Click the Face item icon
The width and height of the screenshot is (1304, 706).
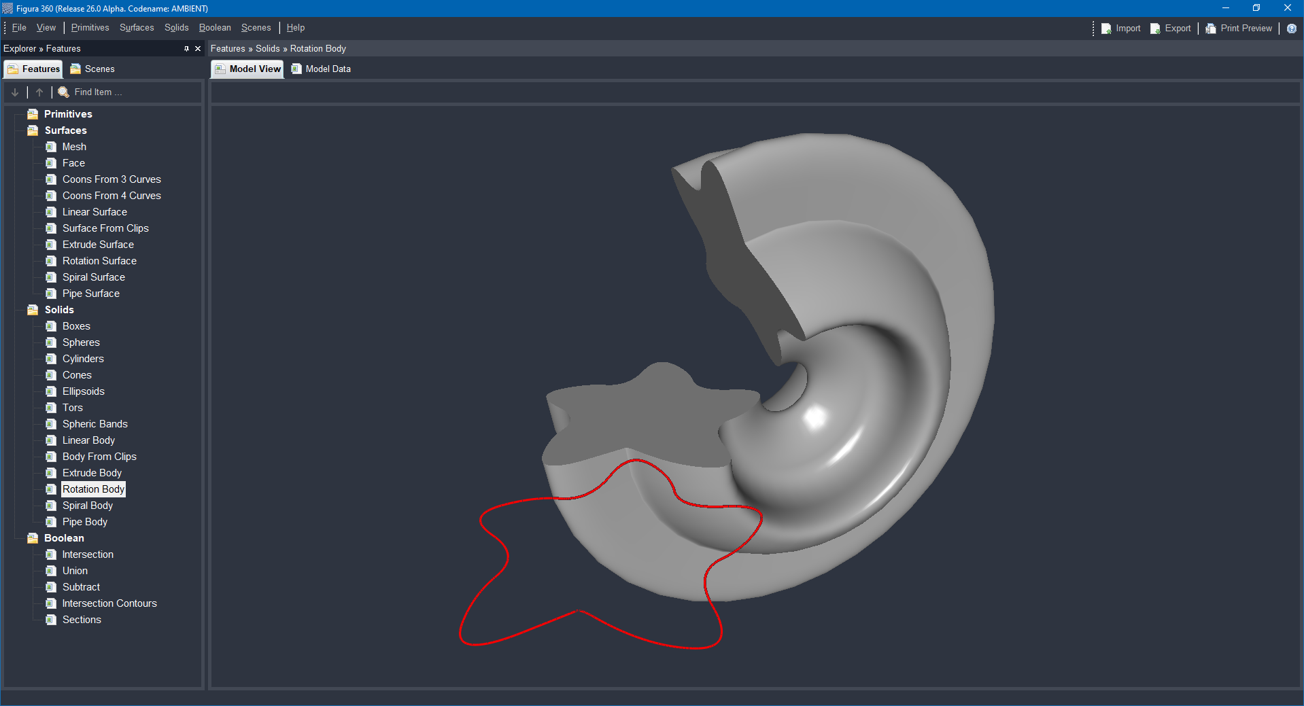pos(51,163)
